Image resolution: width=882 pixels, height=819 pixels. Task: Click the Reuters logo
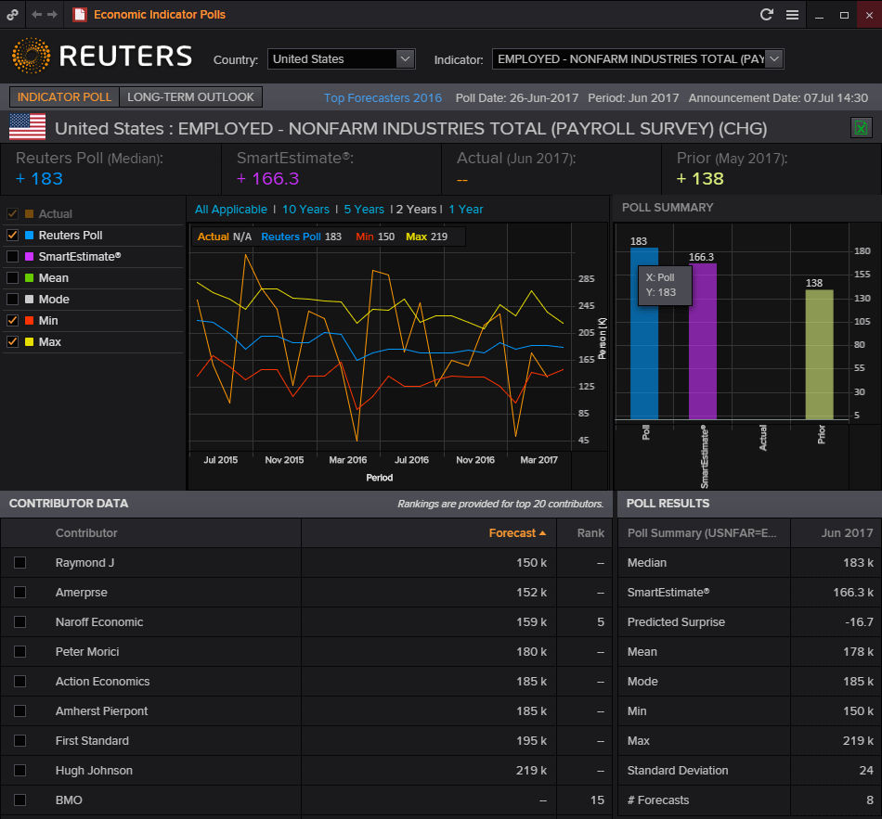[102, 56]
